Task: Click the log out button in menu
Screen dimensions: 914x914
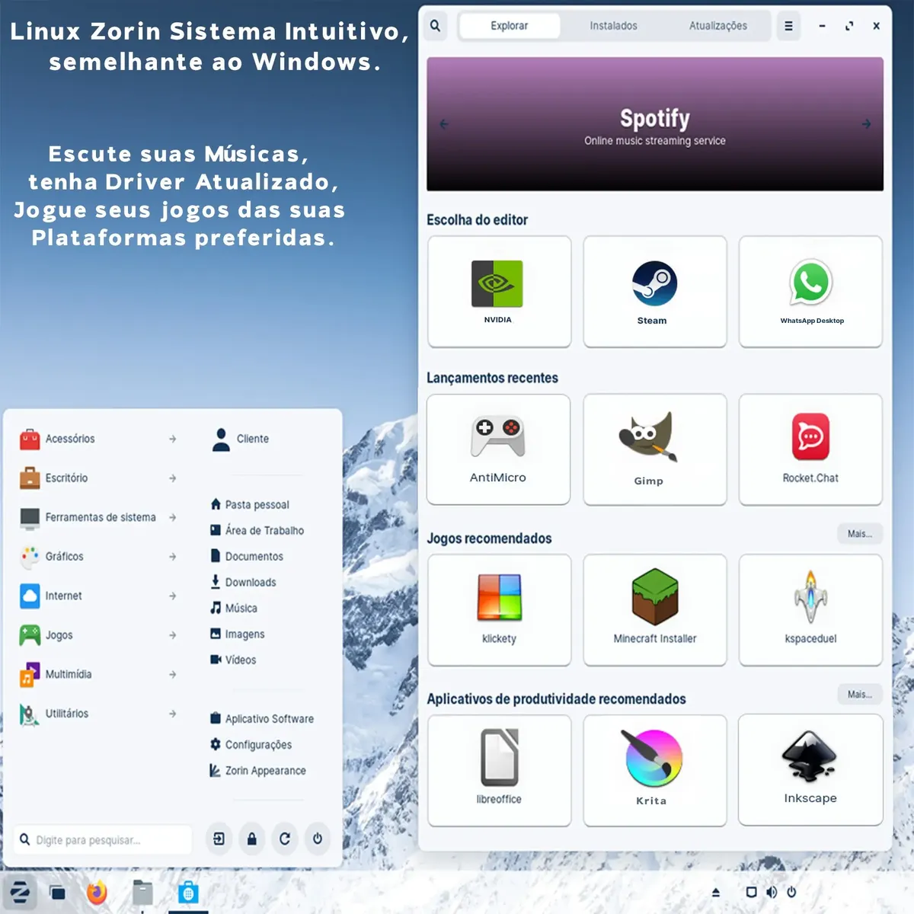Action: [219, 839]
